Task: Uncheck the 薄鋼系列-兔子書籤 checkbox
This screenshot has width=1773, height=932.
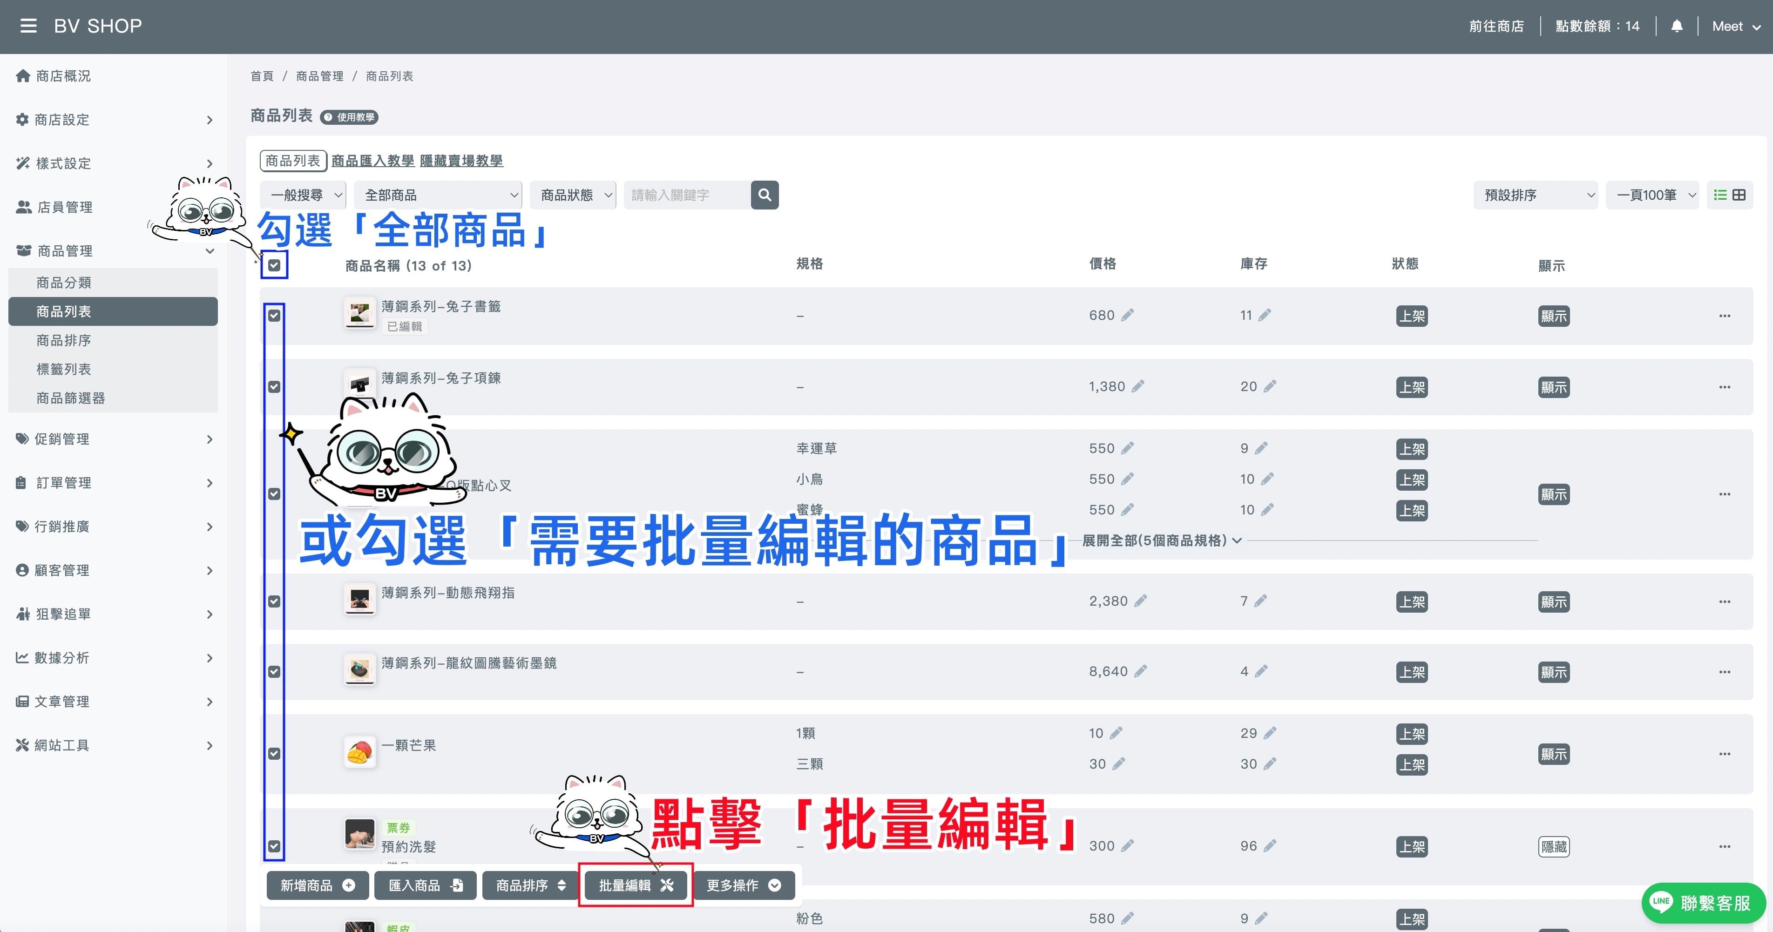Action: tap(274, 315)
